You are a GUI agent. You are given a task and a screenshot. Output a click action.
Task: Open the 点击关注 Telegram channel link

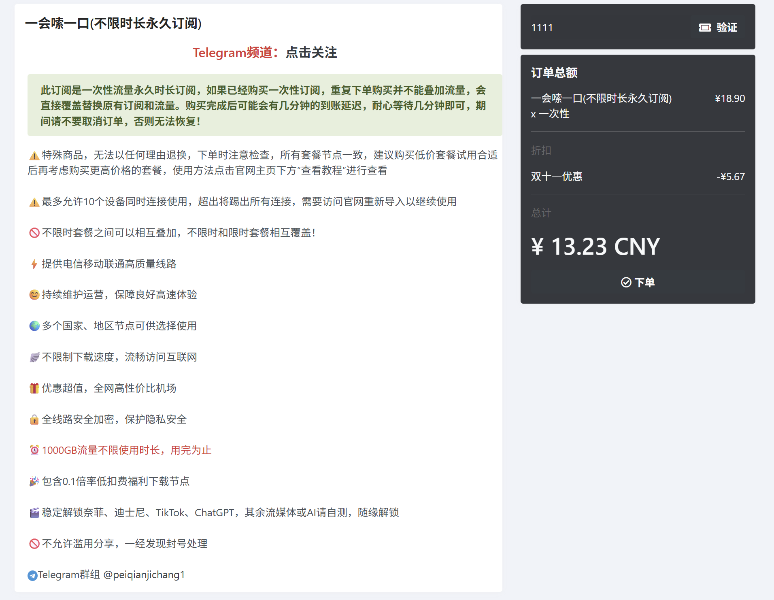(311, 53)
